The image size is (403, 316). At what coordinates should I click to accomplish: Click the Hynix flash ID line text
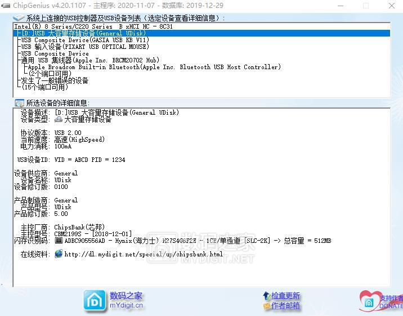[x=198, y=241]
